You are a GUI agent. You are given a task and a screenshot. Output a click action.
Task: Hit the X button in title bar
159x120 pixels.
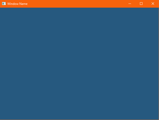pyautogui.click(x=153, y=4)
